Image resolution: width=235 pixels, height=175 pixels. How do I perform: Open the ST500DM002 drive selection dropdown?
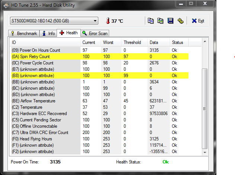point(54,21)
